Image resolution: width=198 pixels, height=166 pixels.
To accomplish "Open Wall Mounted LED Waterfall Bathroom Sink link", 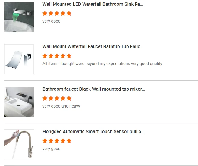I will pyautogui.click(x=93, y=4).
